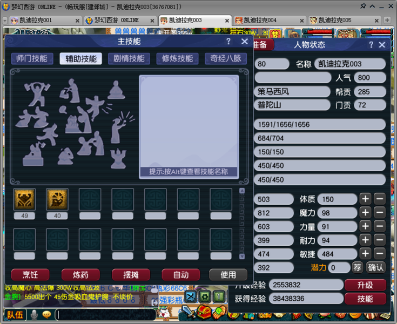Viewport: 397px width, 324px height.
Task: Click the 荐 recommend button
Action: tap(357, 267)
